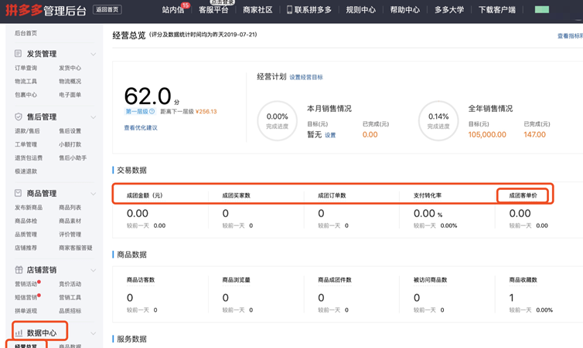Click the 105,000.00 yearly target value
The height and width of the screenshot is (348, 583).
pyautogui.click(x=487, y=135)
